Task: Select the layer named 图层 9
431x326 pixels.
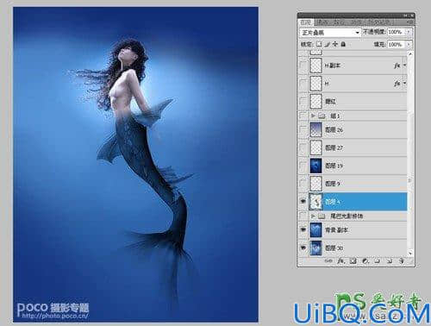Action: tap(333, 184)
